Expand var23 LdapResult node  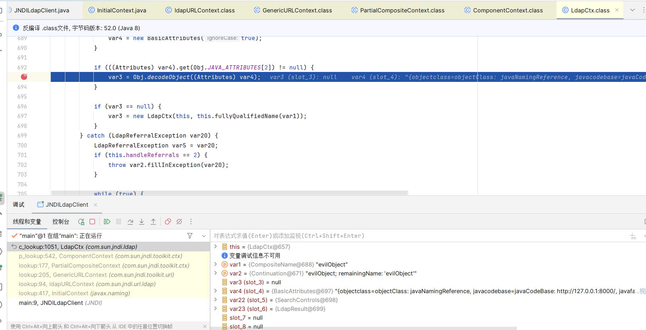tap(215, 308)
